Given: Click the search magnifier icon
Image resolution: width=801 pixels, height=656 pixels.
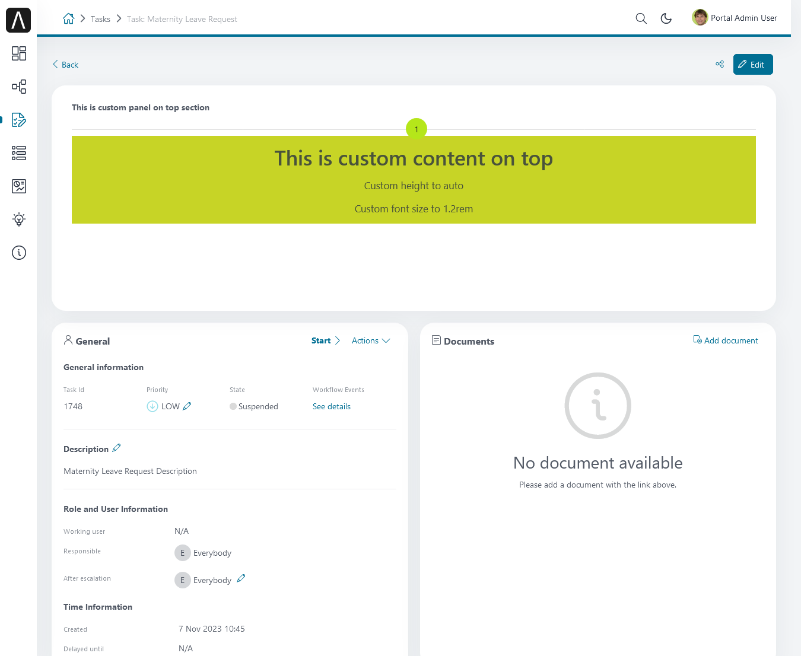Looking at the screenshot, I should pyautogui.click(x=641, y=18).
